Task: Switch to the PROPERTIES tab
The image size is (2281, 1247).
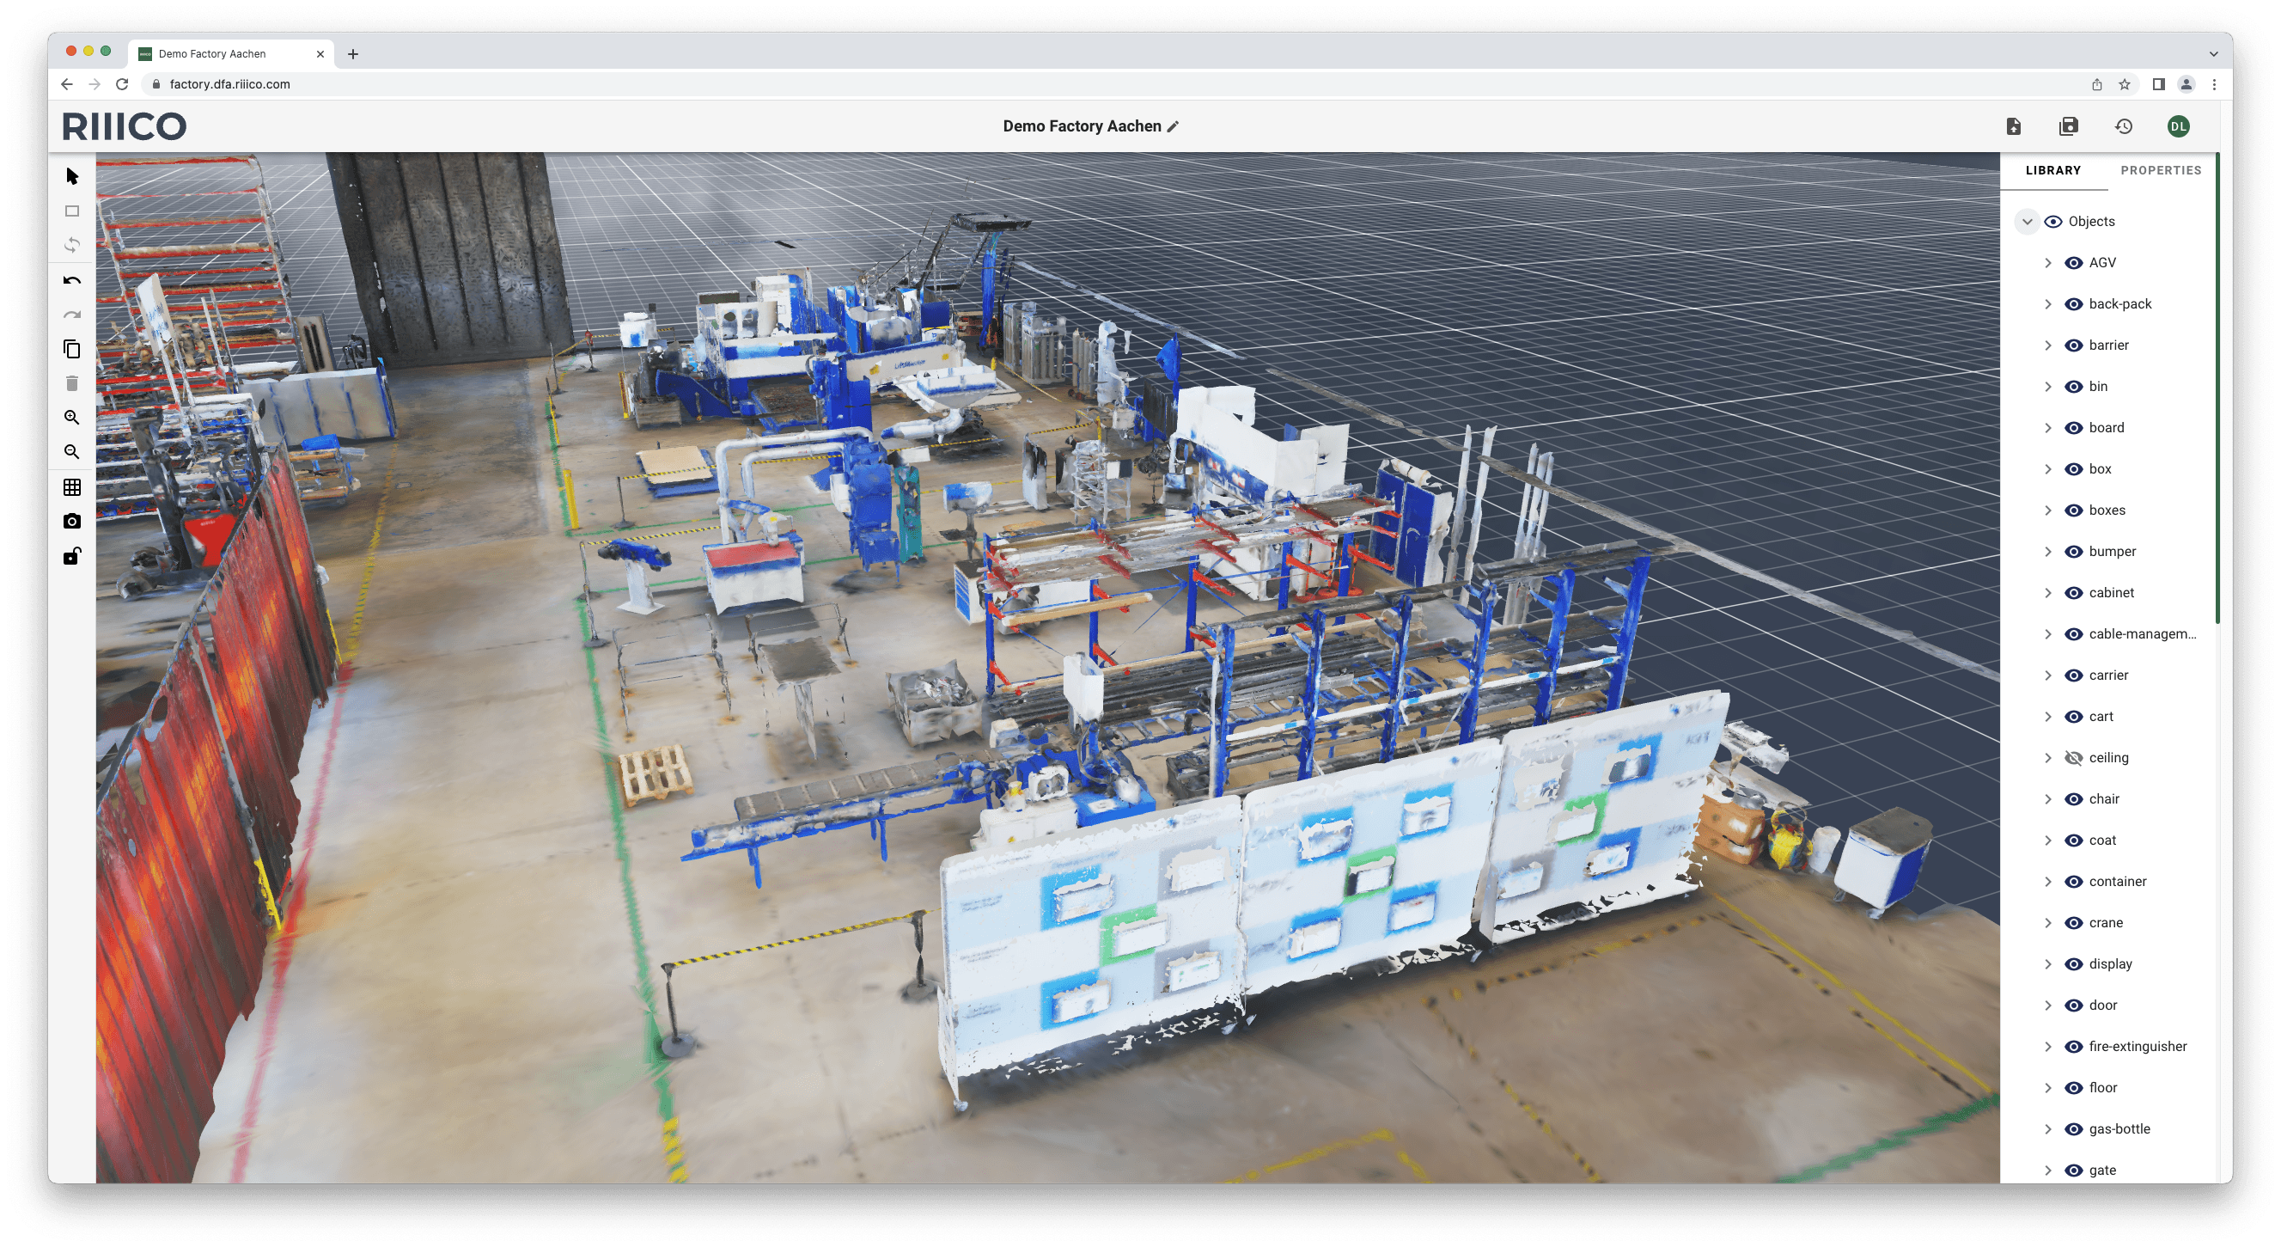Action: [2161, 170]
